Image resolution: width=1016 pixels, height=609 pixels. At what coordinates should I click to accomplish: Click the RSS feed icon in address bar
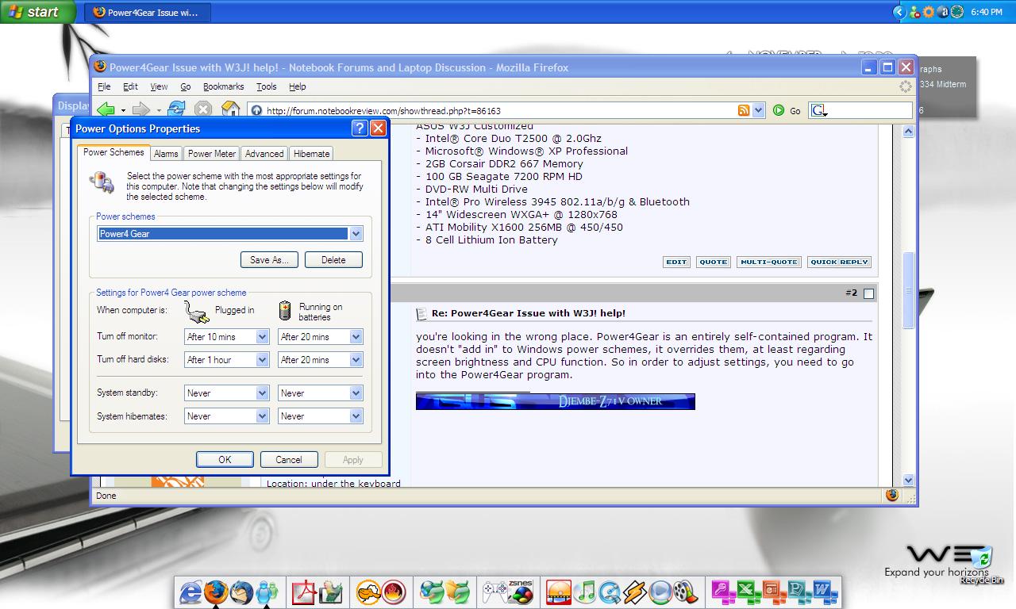[744, 110]
